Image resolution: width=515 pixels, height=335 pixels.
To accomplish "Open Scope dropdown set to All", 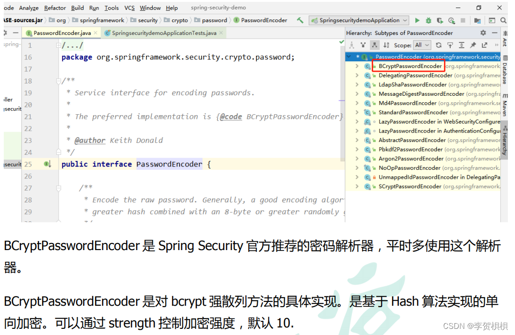I will pos(422,45).
